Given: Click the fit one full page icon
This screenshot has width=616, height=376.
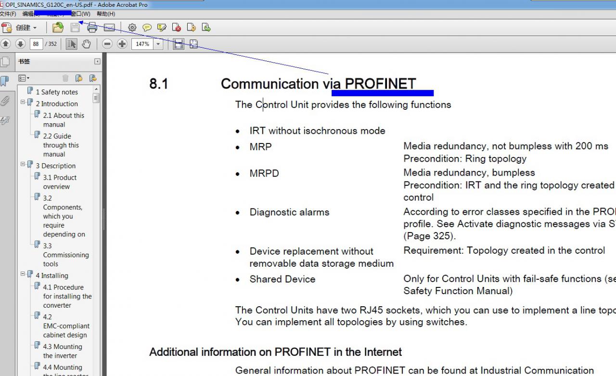Looking at the screenshot, I should pos(193,44).
